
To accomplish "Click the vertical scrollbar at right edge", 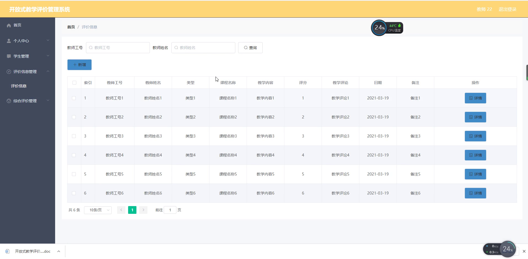I will pos(527,73).
